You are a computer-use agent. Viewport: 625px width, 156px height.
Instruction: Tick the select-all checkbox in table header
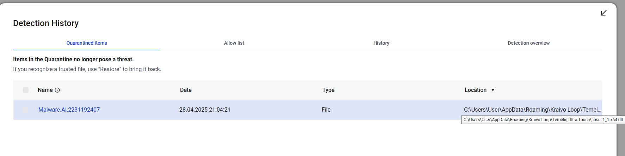26,90
